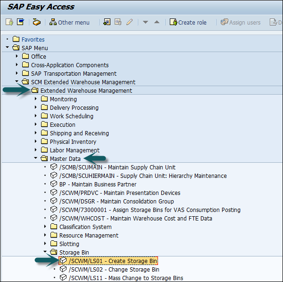The width and height of the screenshot is (283, 282).
Task: Expand the Office folder arrow
Action: pyautogui.click(x=17, y=56)
